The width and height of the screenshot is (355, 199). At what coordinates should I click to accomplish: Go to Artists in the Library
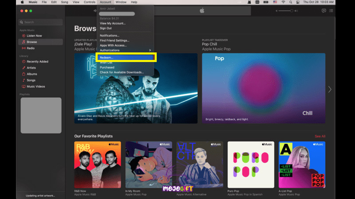(32, 68)
